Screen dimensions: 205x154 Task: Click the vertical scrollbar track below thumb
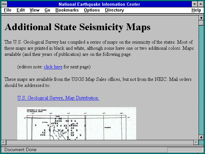[x=201, y=80]
